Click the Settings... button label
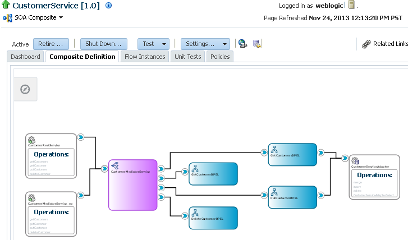The width and height of the screenshot is (408, 240). pyautogui.click(x=200, y=44)
